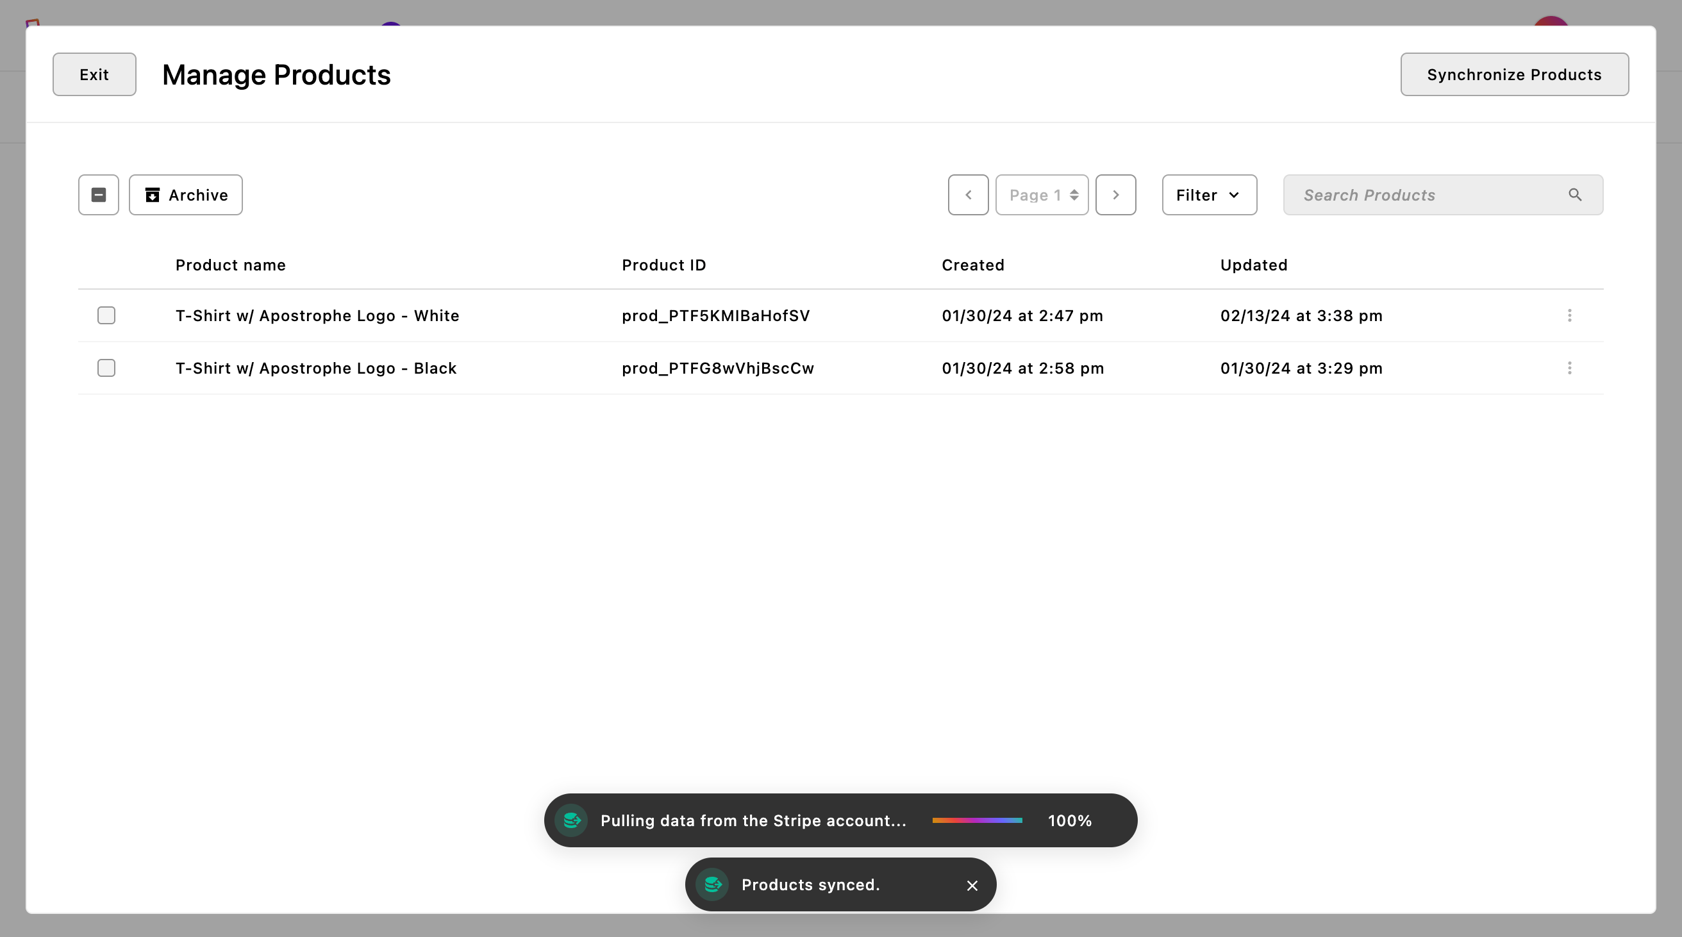
Task: Toggle the select-all products checkbox
Action: point(99,195)
